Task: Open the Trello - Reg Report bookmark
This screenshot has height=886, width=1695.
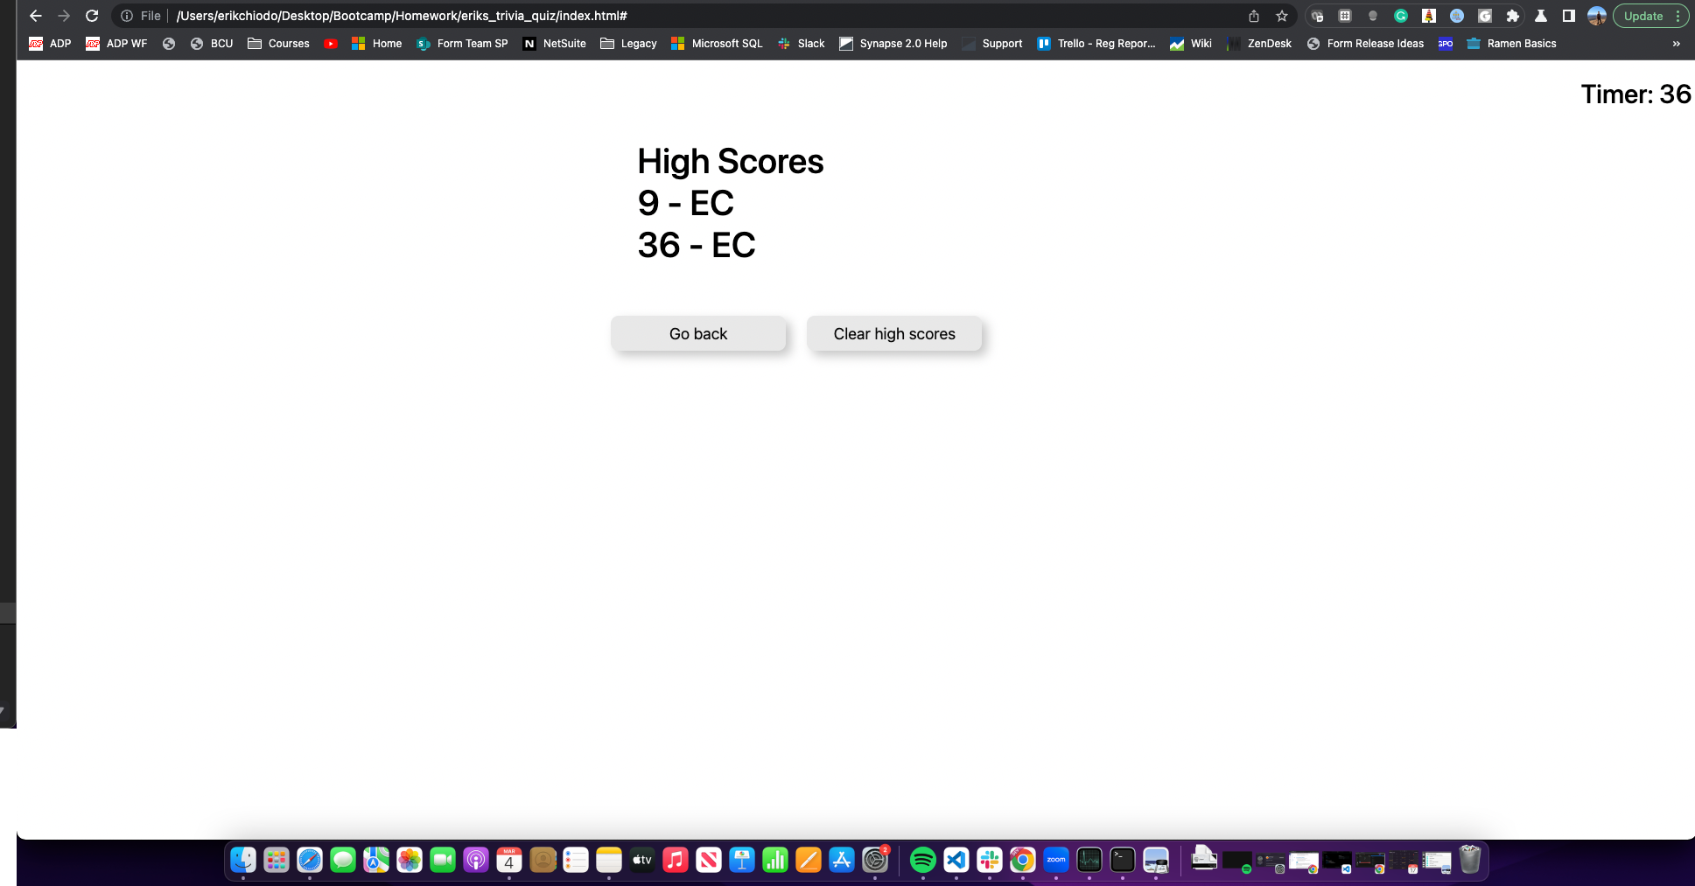Action: point(1096,43)
